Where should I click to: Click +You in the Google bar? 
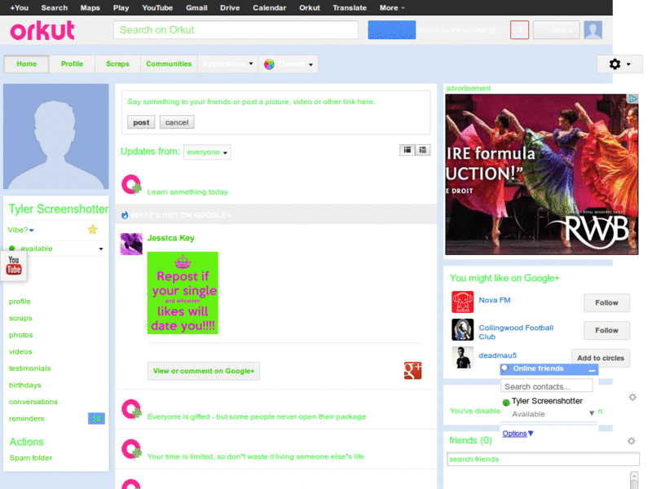pos(19,8)
